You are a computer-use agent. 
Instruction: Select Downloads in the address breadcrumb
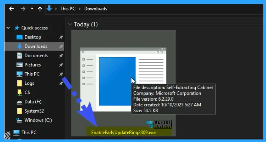point(96,9)
